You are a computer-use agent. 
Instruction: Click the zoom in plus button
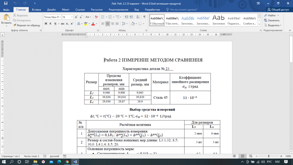[281, 156]
